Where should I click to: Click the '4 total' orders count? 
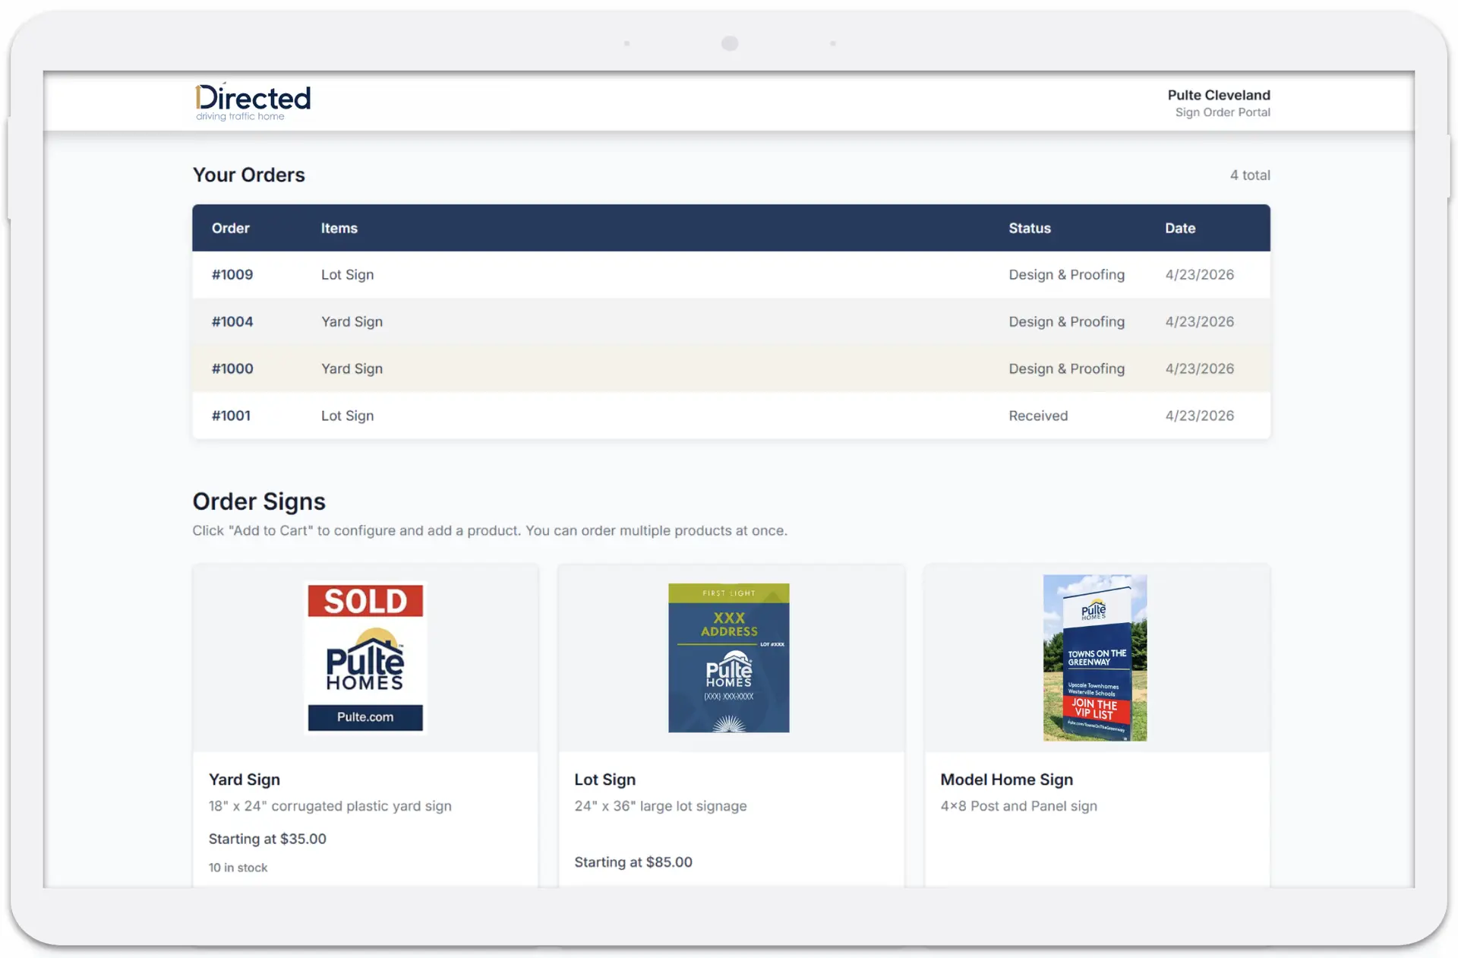pos(1249,175)
